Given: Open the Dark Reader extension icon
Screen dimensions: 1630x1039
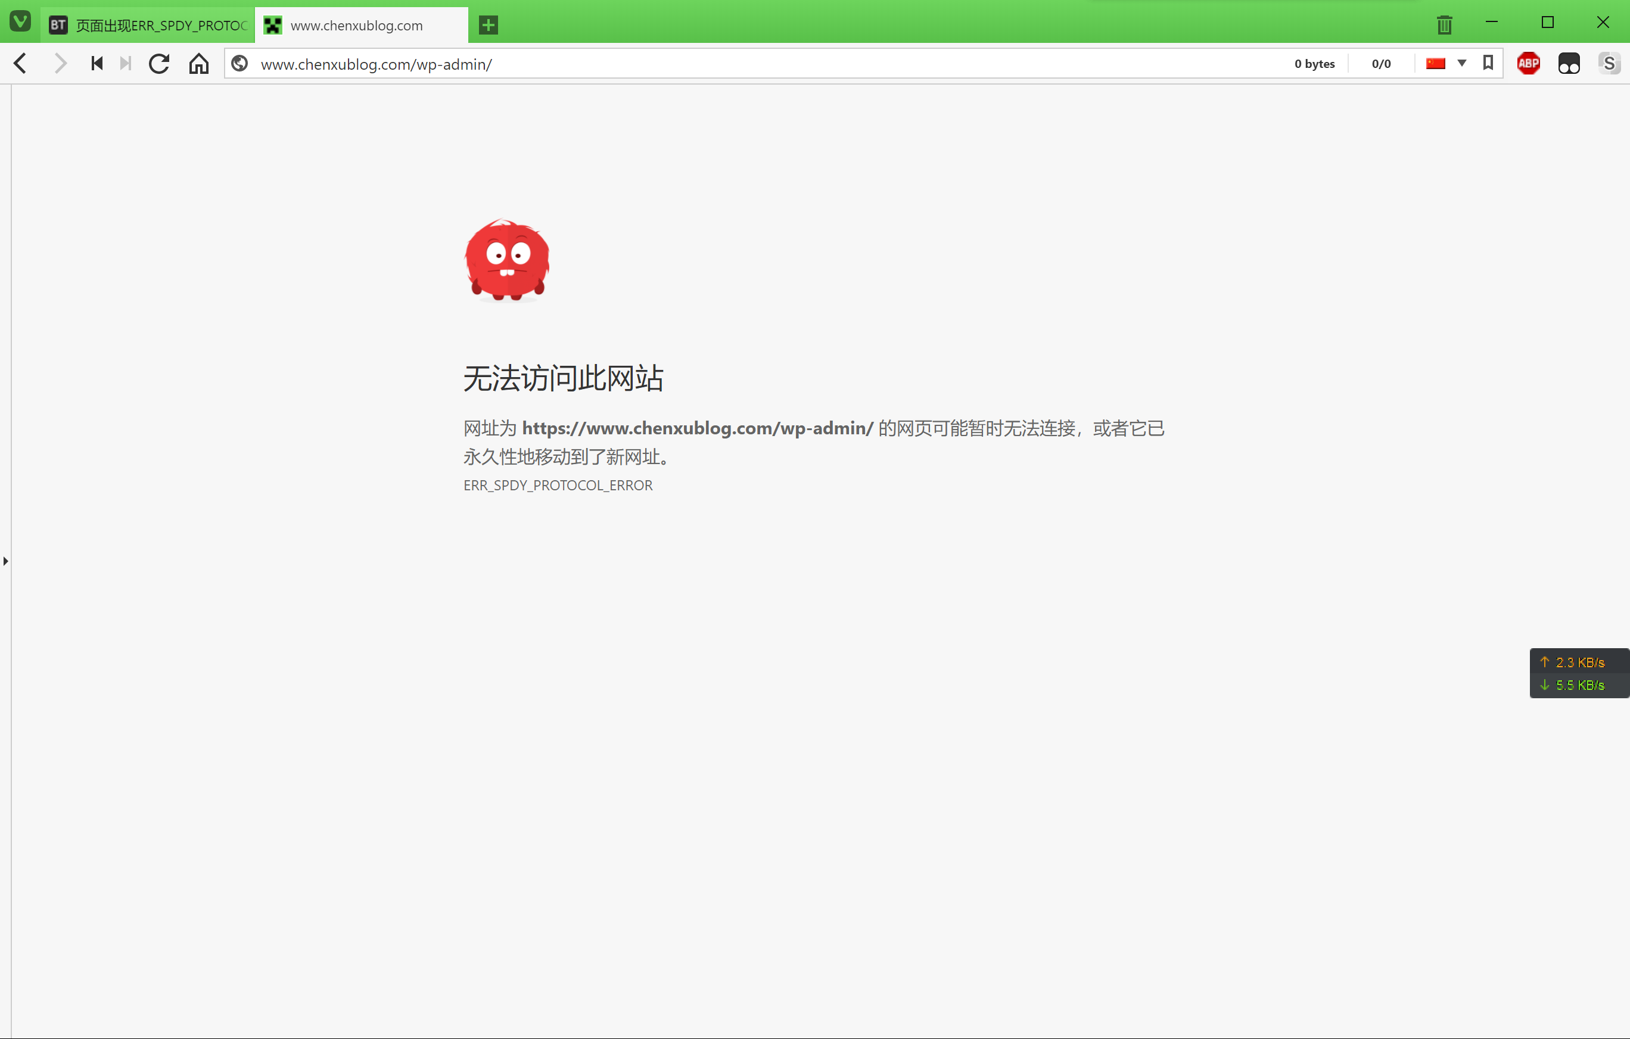Looking at the screenshot, I should coord(1569,63).
